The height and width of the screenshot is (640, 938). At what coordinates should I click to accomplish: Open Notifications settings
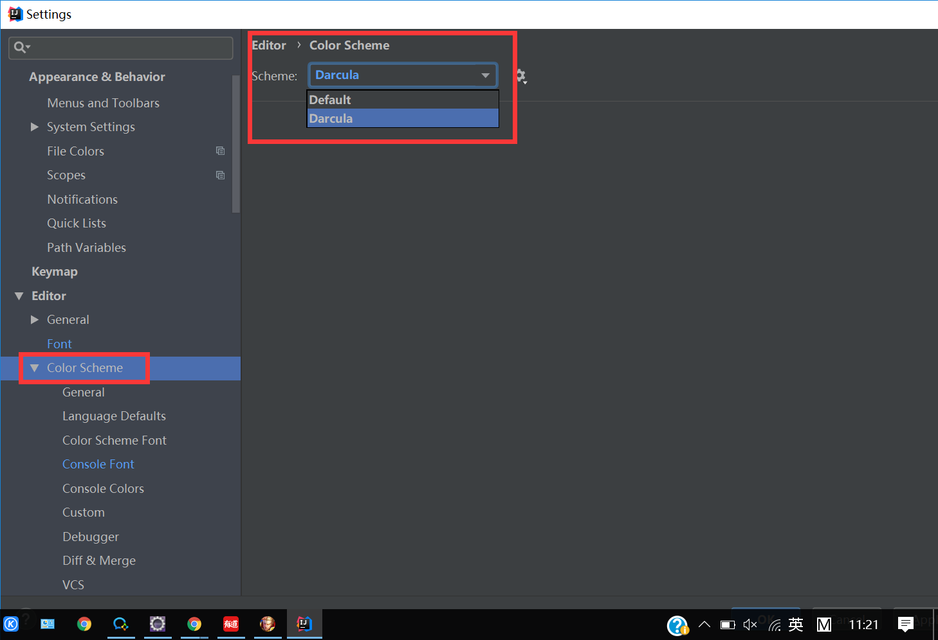(x=82, y=199)
